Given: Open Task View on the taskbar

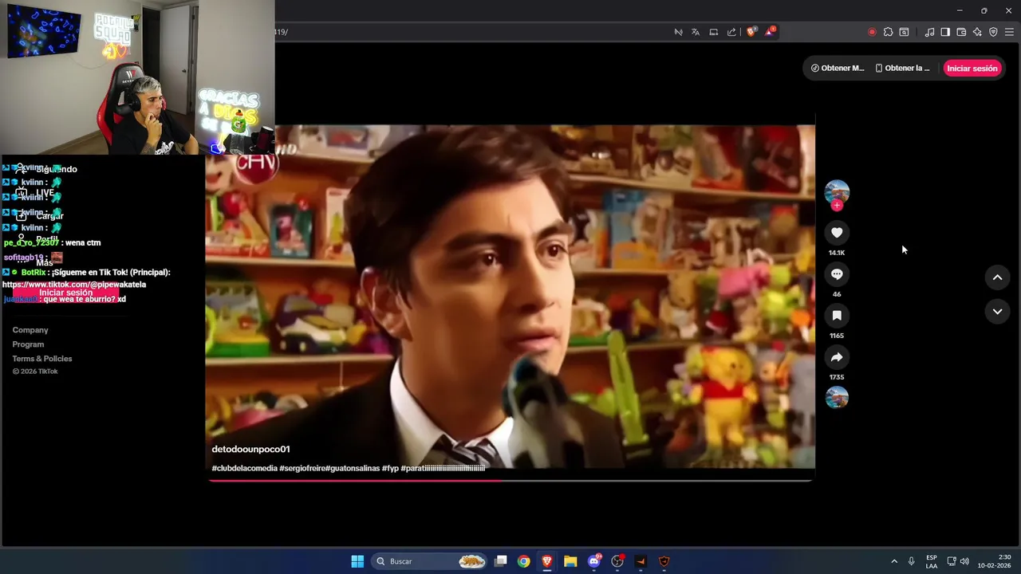Looking at the screenshot, I should pos(501,561).
